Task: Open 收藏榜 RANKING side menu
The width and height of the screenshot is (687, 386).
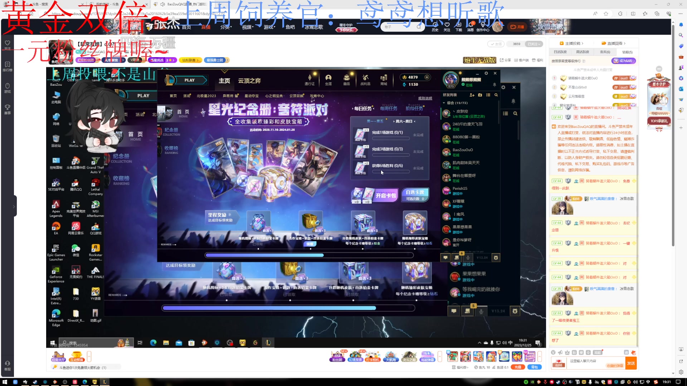Action: tap(171, 150)
